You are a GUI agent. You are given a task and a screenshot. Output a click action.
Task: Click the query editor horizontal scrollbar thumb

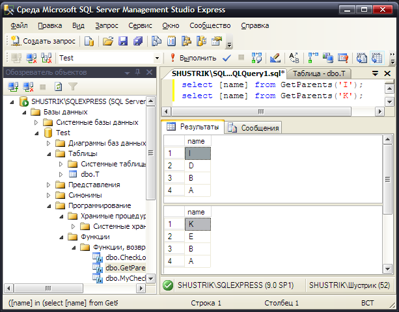click(261, 112)
